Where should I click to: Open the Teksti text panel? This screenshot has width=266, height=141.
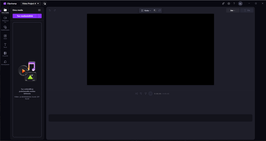[5, 45]
